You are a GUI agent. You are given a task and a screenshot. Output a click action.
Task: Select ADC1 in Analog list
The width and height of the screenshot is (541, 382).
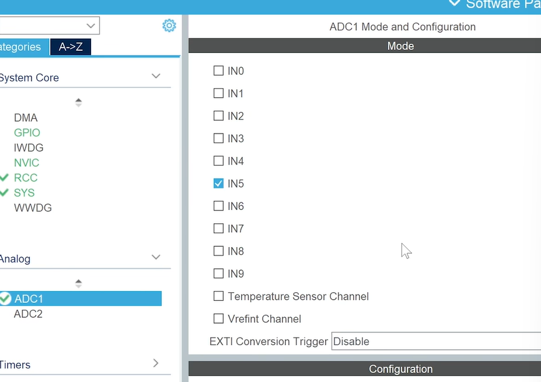pyautogui.click(x=81, y=299)
